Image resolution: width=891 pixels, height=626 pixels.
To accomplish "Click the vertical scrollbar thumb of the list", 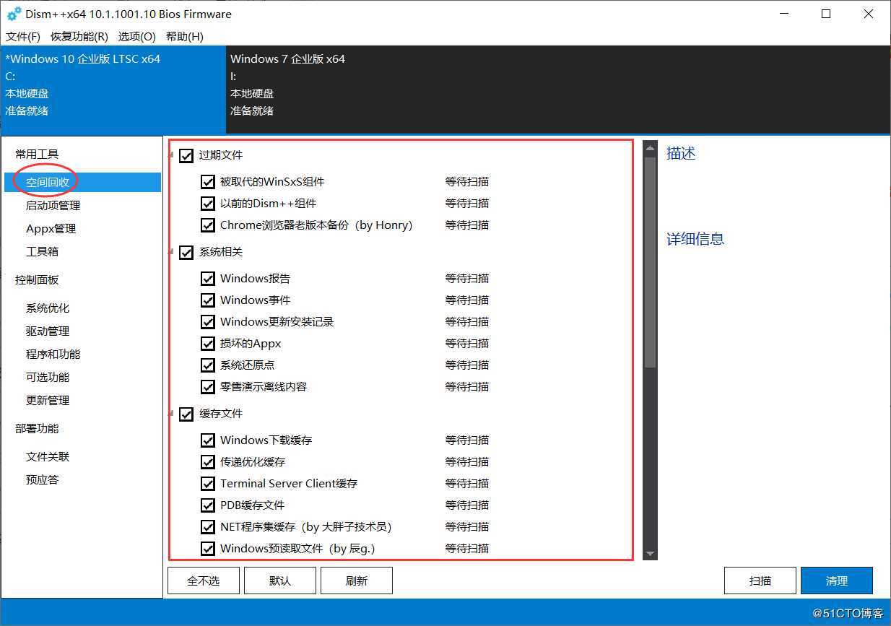I will [x=650, y=263].
